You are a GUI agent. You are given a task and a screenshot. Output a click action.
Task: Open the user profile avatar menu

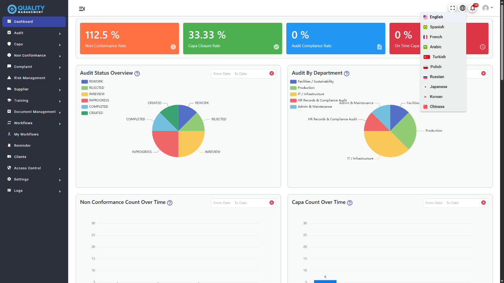[x=486, y=8]
